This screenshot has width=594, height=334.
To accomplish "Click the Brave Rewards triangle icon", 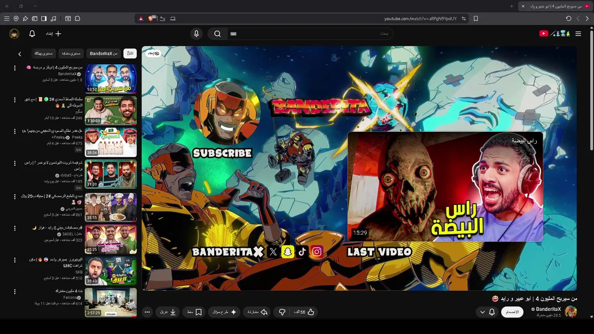I will [141, 19].
